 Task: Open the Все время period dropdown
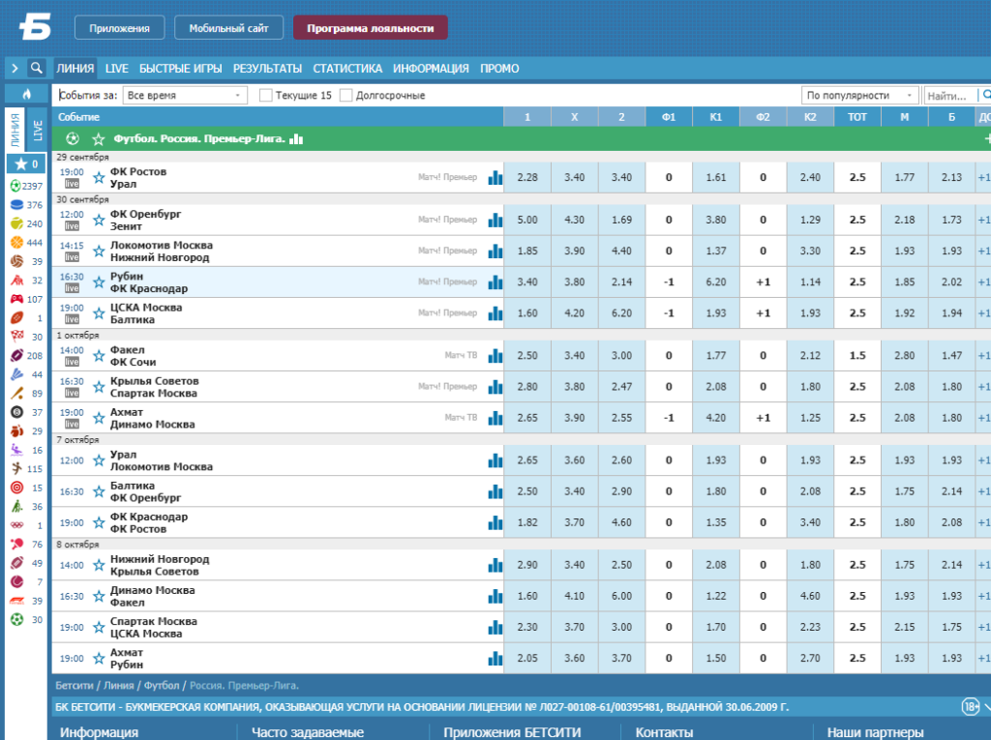click(x=185, y=96)
